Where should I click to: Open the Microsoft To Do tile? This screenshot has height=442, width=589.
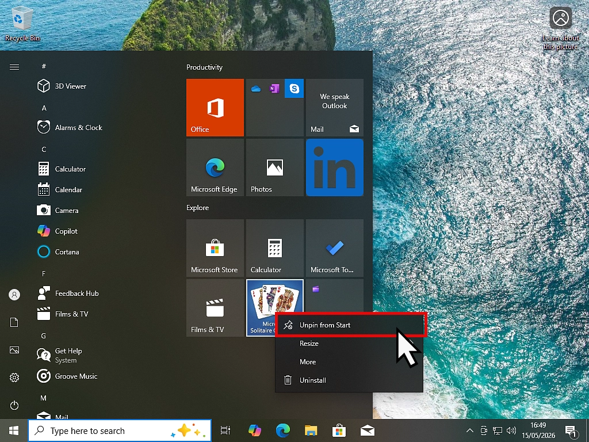click(335, 248)
